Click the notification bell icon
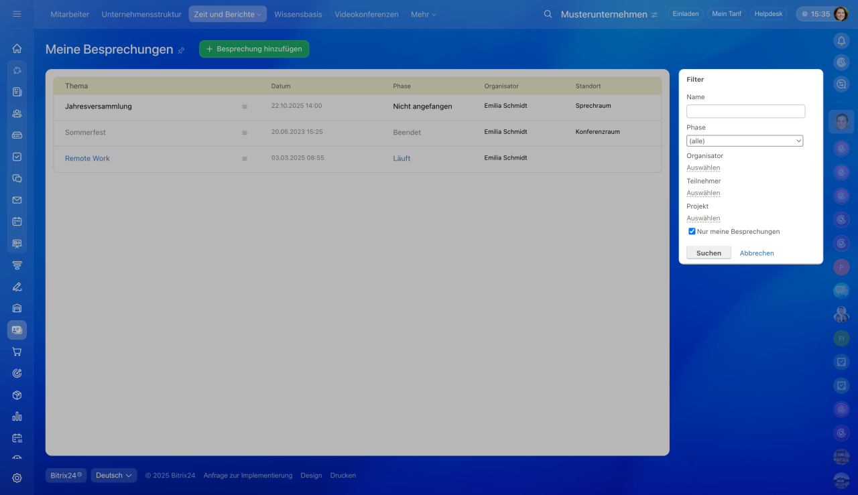This screenshot has height=495, width=858. click(841, 41)
